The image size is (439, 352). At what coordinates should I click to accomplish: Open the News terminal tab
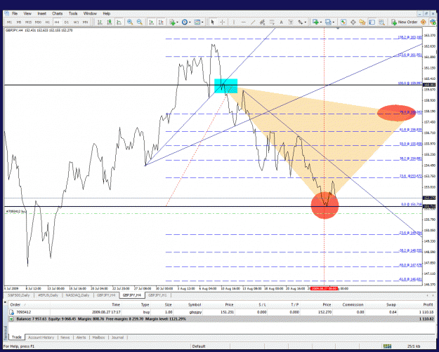click(x=65, y=337)
